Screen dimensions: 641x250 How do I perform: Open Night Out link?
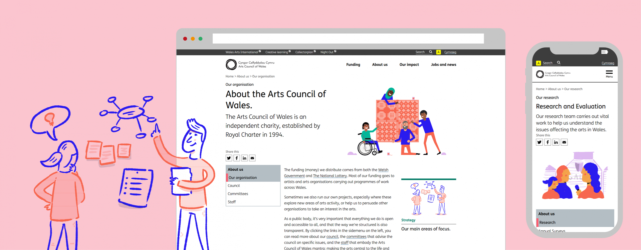[x=327, y=52]
